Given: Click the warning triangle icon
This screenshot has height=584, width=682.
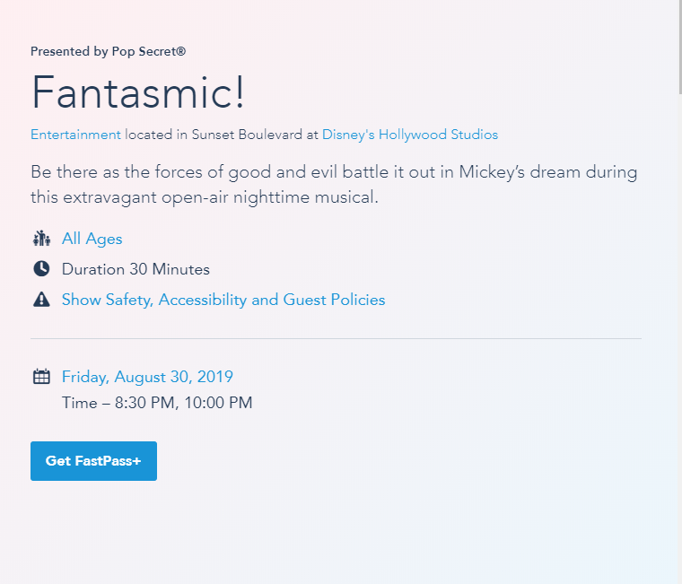Looking at the screenshot, I should [x=41, y=300].
